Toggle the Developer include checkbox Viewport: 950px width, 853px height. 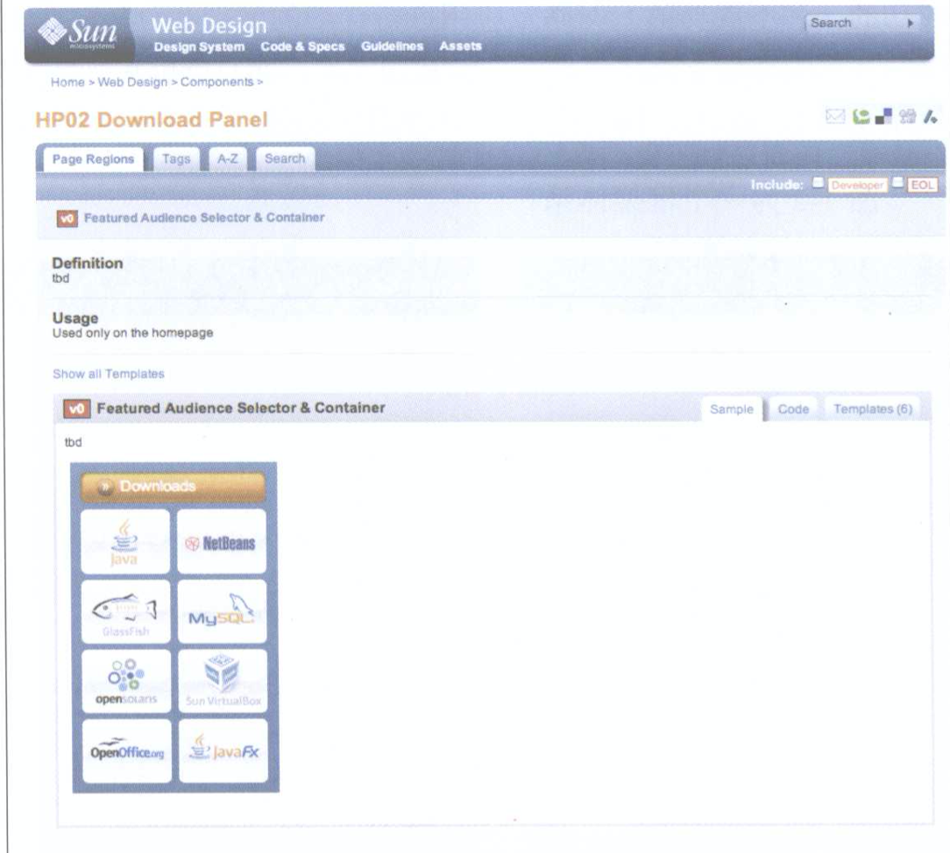(818, 182)
